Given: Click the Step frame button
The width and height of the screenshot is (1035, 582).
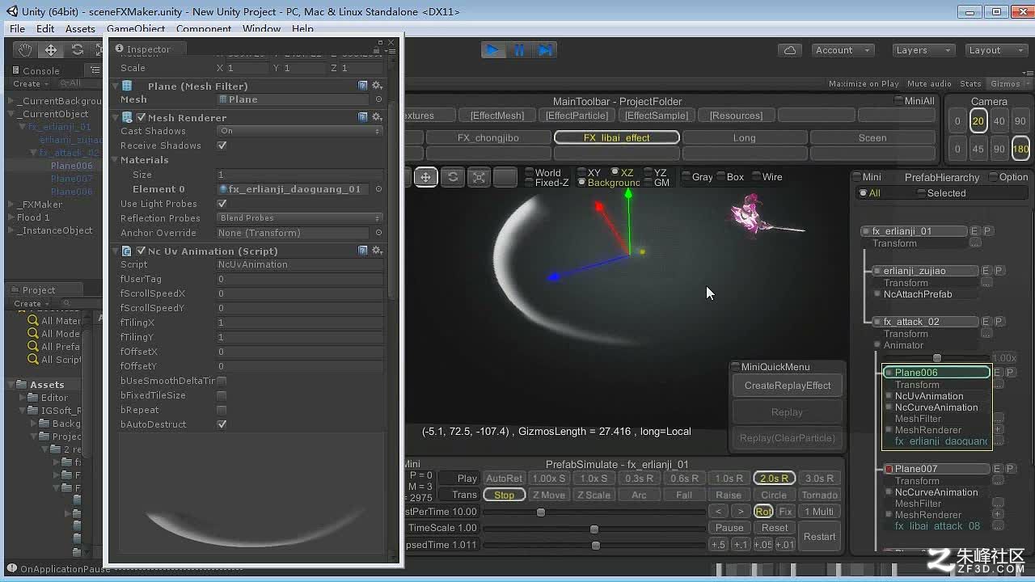Looking at the screenshot, I should [x=545, y=50].
